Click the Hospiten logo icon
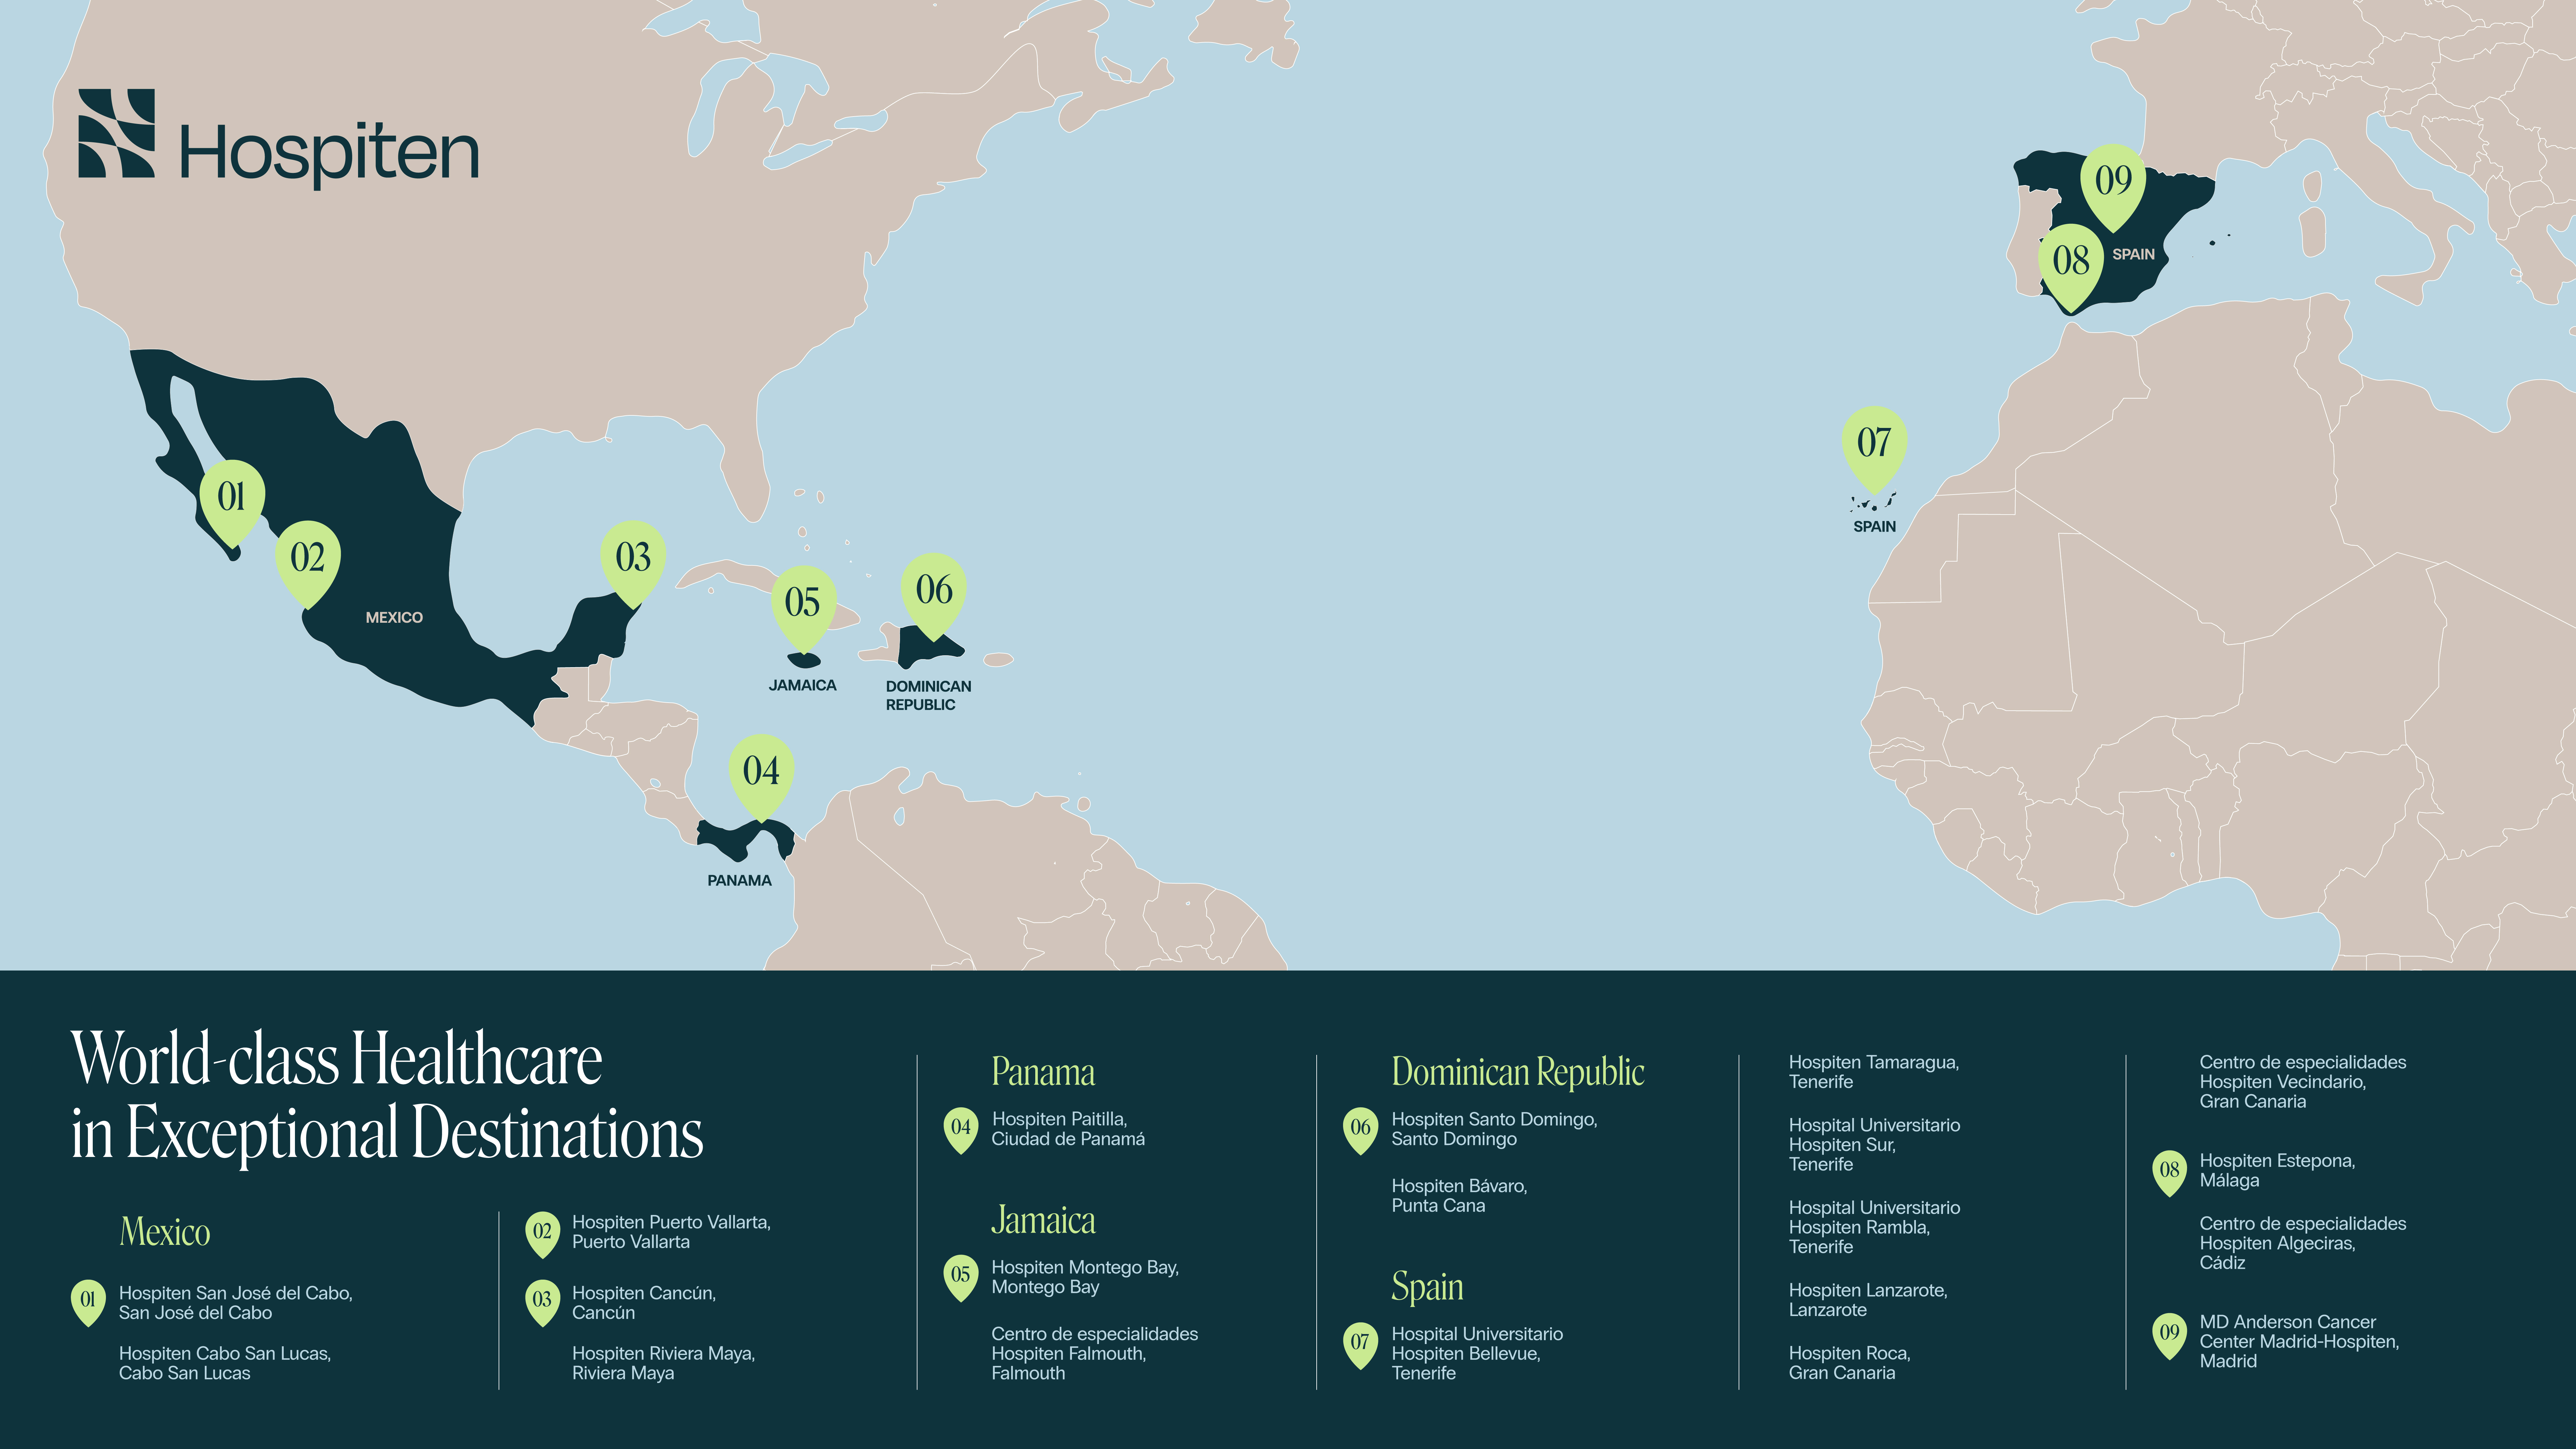Screen dimensions: 2576x1449 (x=117, y=133)
